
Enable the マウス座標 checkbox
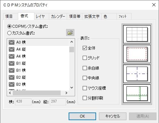pos(85,88)
